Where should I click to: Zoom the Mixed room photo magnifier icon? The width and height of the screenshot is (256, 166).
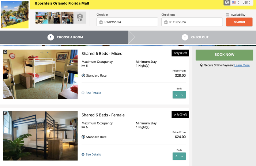6,52
